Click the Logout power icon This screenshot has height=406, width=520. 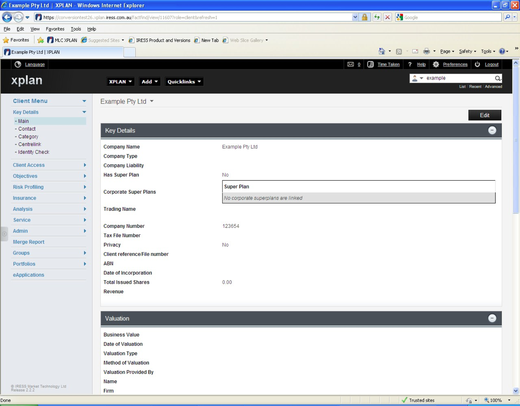coord(477,64)
